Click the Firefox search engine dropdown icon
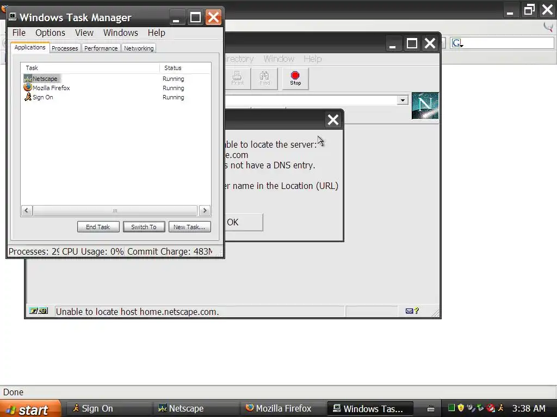This screenshot has width=557, height=417. click(457, 43)
